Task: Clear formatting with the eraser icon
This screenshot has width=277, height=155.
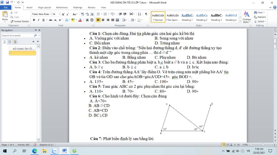Action: click(82, 14)
